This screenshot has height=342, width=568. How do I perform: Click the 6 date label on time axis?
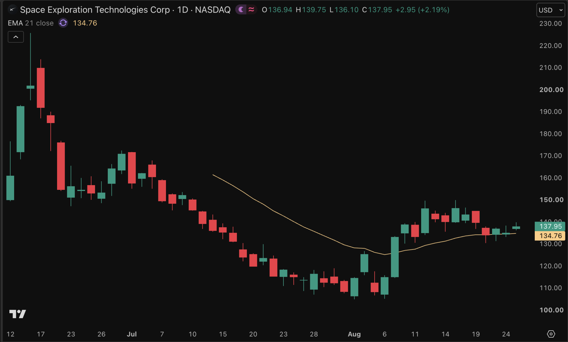[385, 334]
